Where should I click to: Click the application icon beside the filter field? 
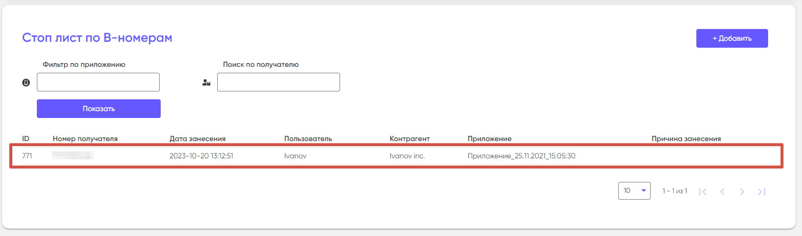(26, 83)
